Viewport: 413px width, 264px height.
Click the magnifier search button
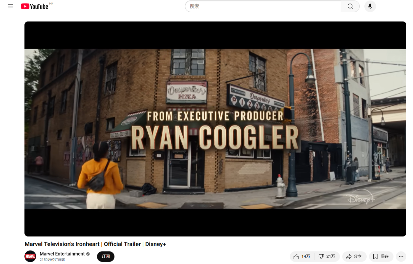(350, 6)
